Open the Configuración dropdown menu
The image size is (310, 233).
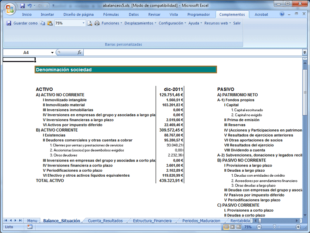click(x=172, y=23)
